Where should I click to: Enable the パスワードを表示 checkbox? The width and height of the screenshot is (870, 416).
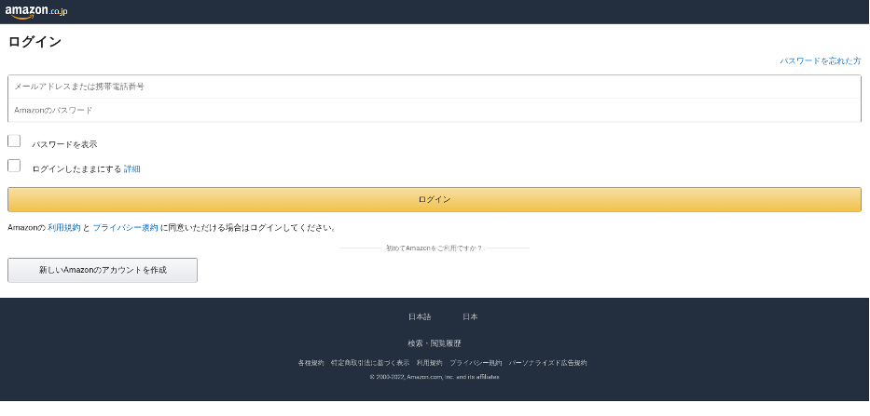click(14, 141)
